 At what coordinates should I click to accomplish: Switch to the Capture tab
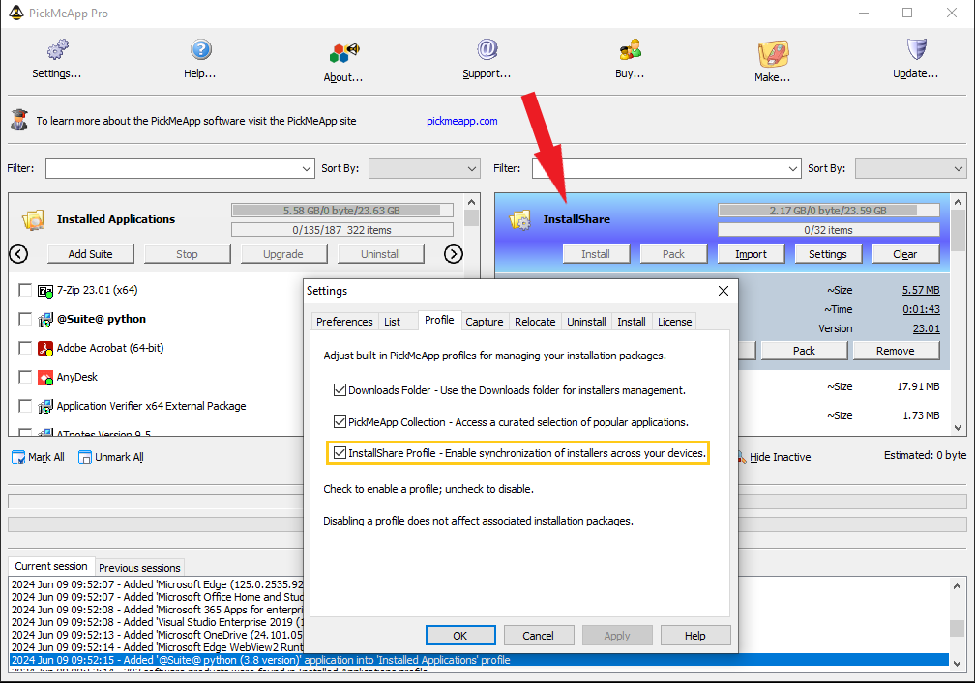(485, 322)
